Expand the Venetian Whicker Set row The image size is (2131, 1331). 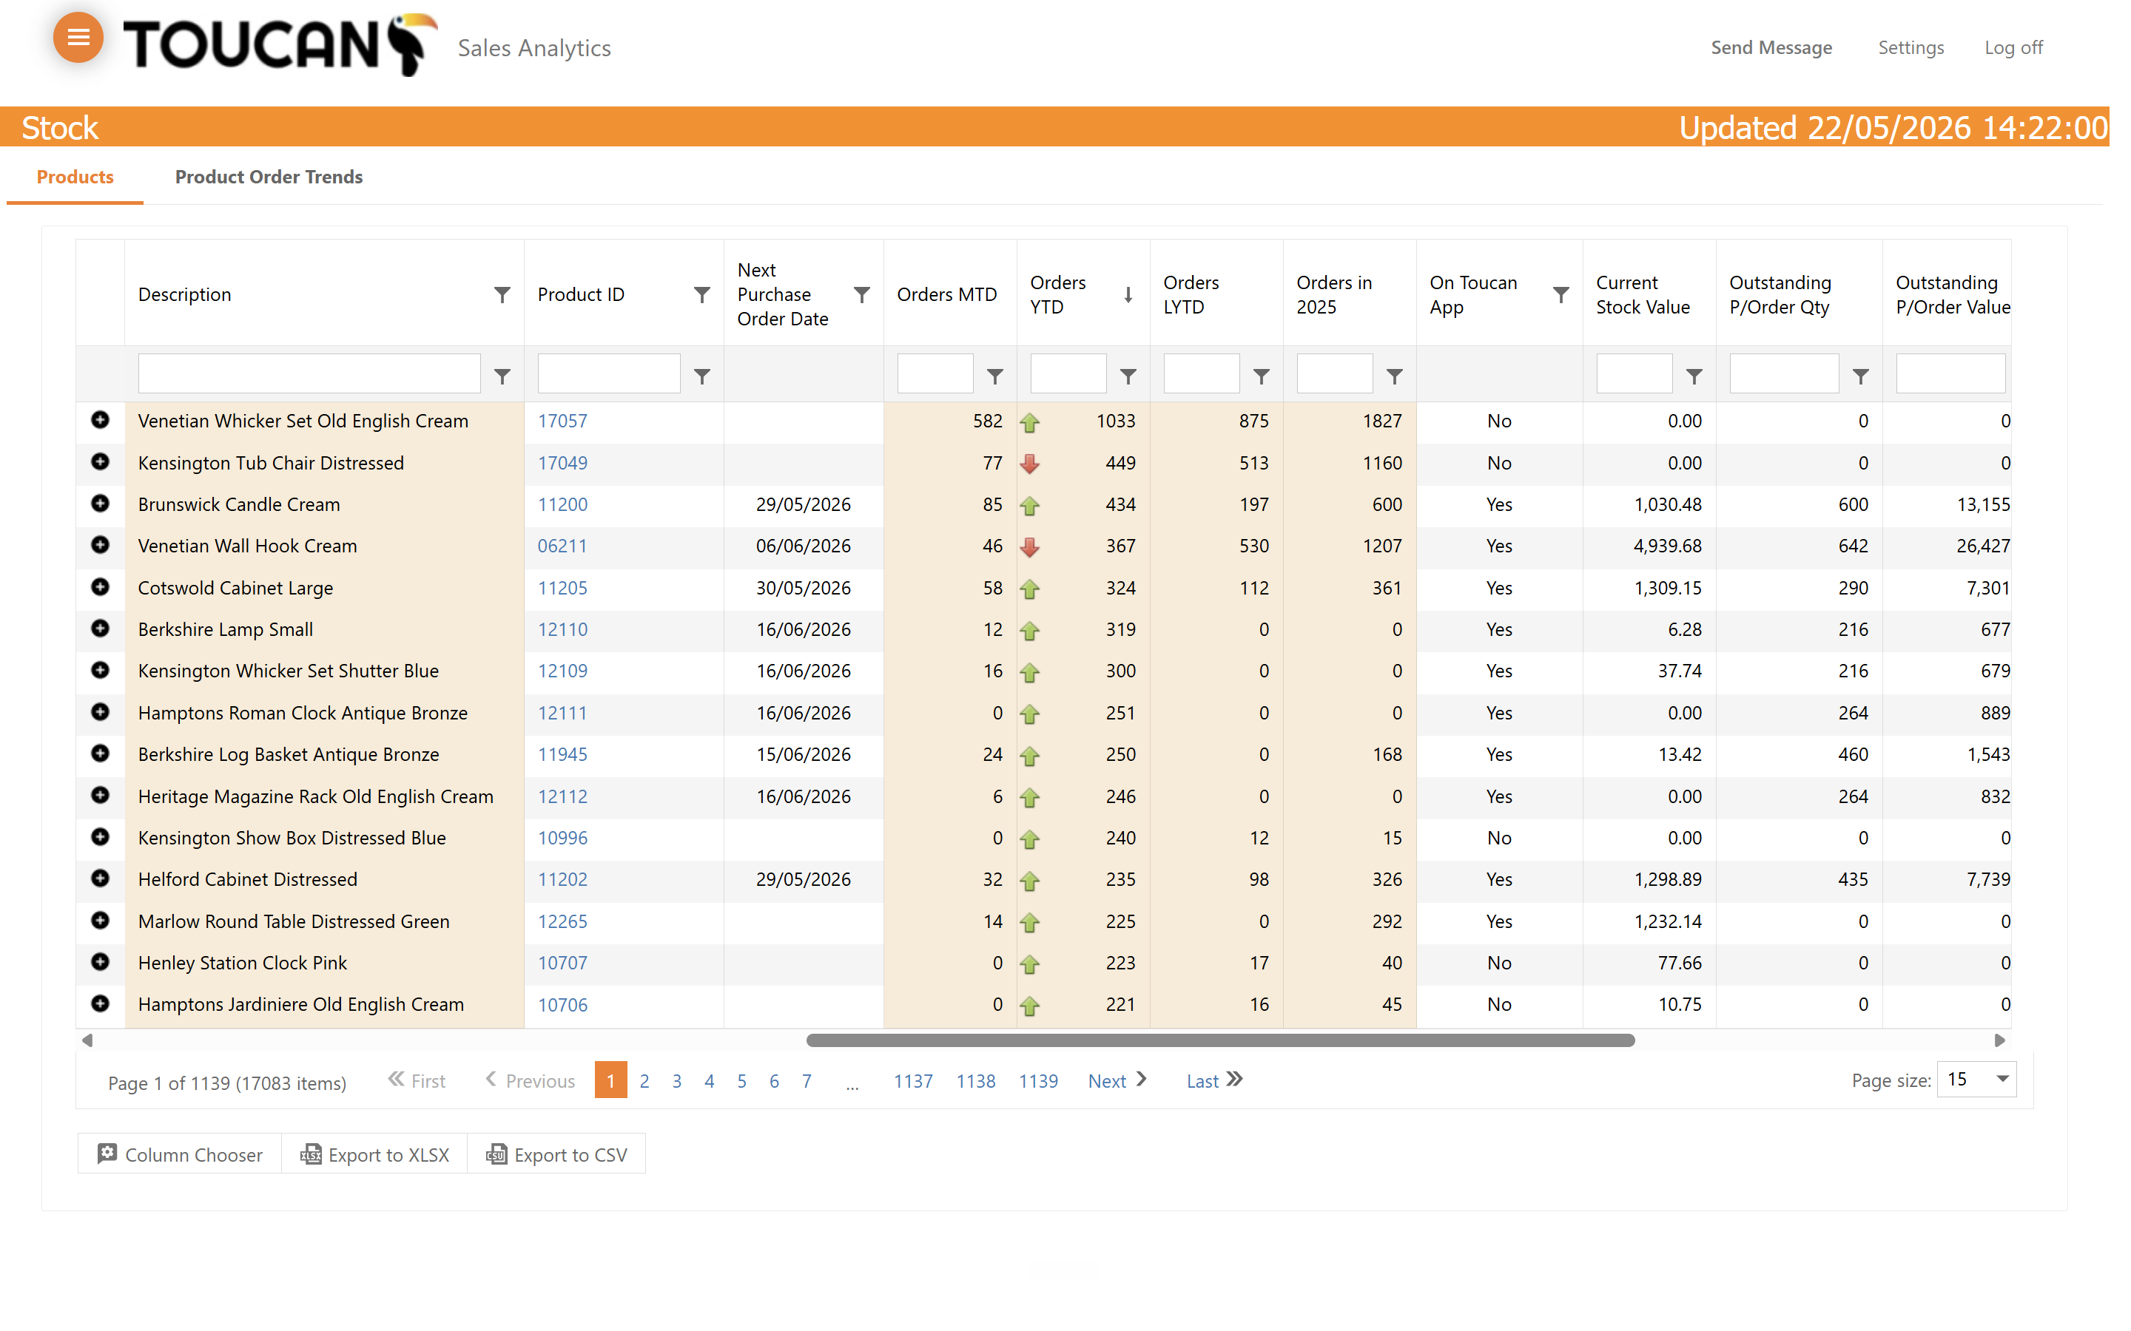coord(101,420)
